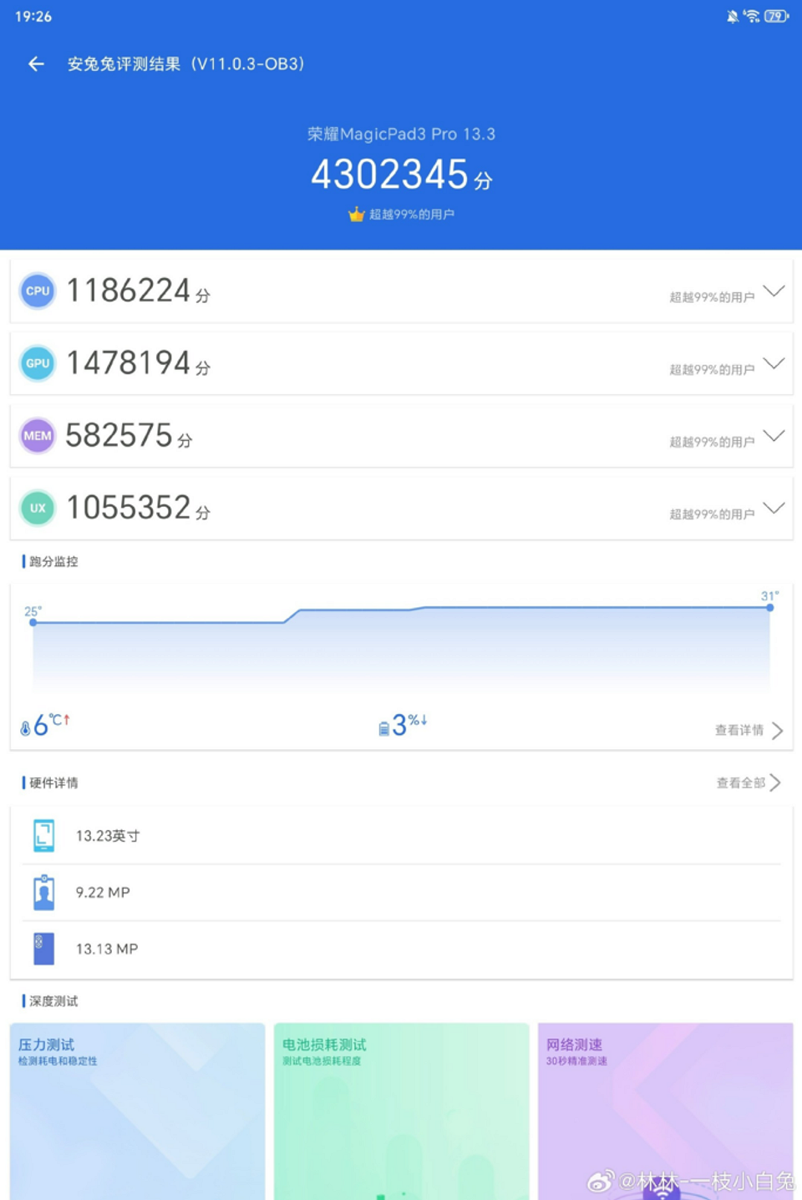Image resolution: width=802 pixels, height=1200 pixels.
Task: Click the rear camera icon beside 13.13 MP
Action: [x=43, y=948]
